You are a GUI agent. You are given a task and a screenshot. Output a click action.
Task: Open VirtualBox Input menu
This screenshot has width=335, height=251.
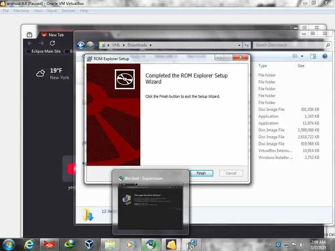(52, 11)
